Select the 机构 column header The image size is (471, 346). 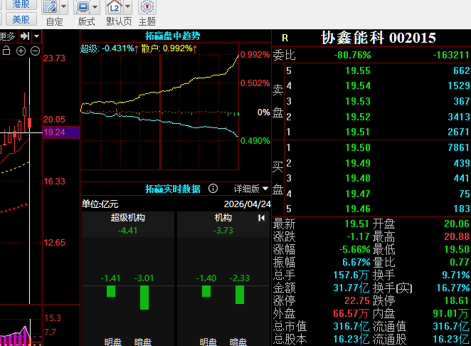pos(223,218)
